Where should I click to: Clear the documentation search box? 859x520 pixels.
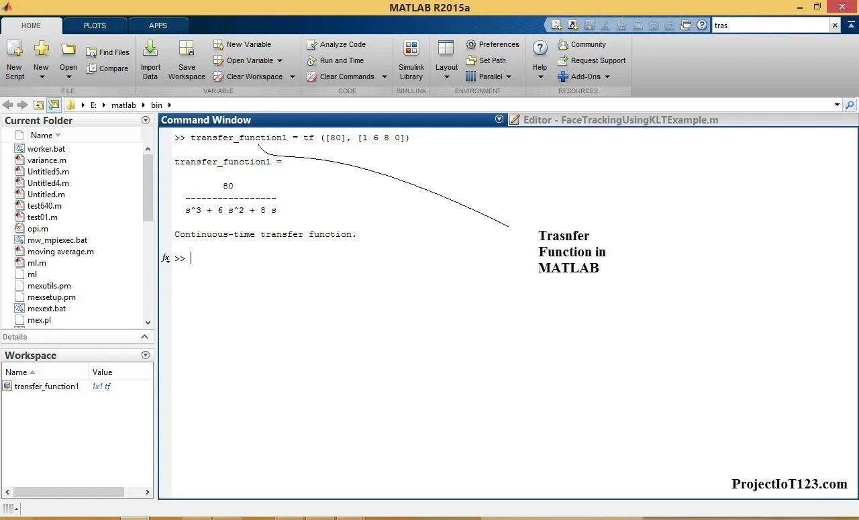[835, 25]
